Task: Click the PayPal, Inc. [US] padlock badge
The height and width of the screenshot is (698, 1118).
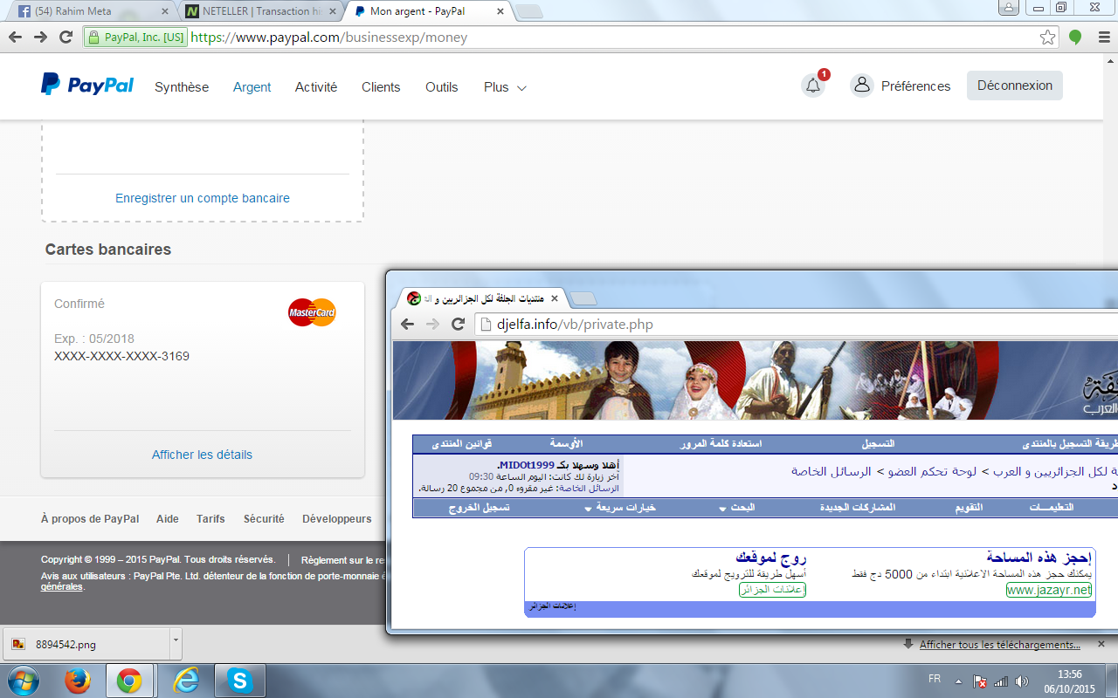Action: [136, 38]
